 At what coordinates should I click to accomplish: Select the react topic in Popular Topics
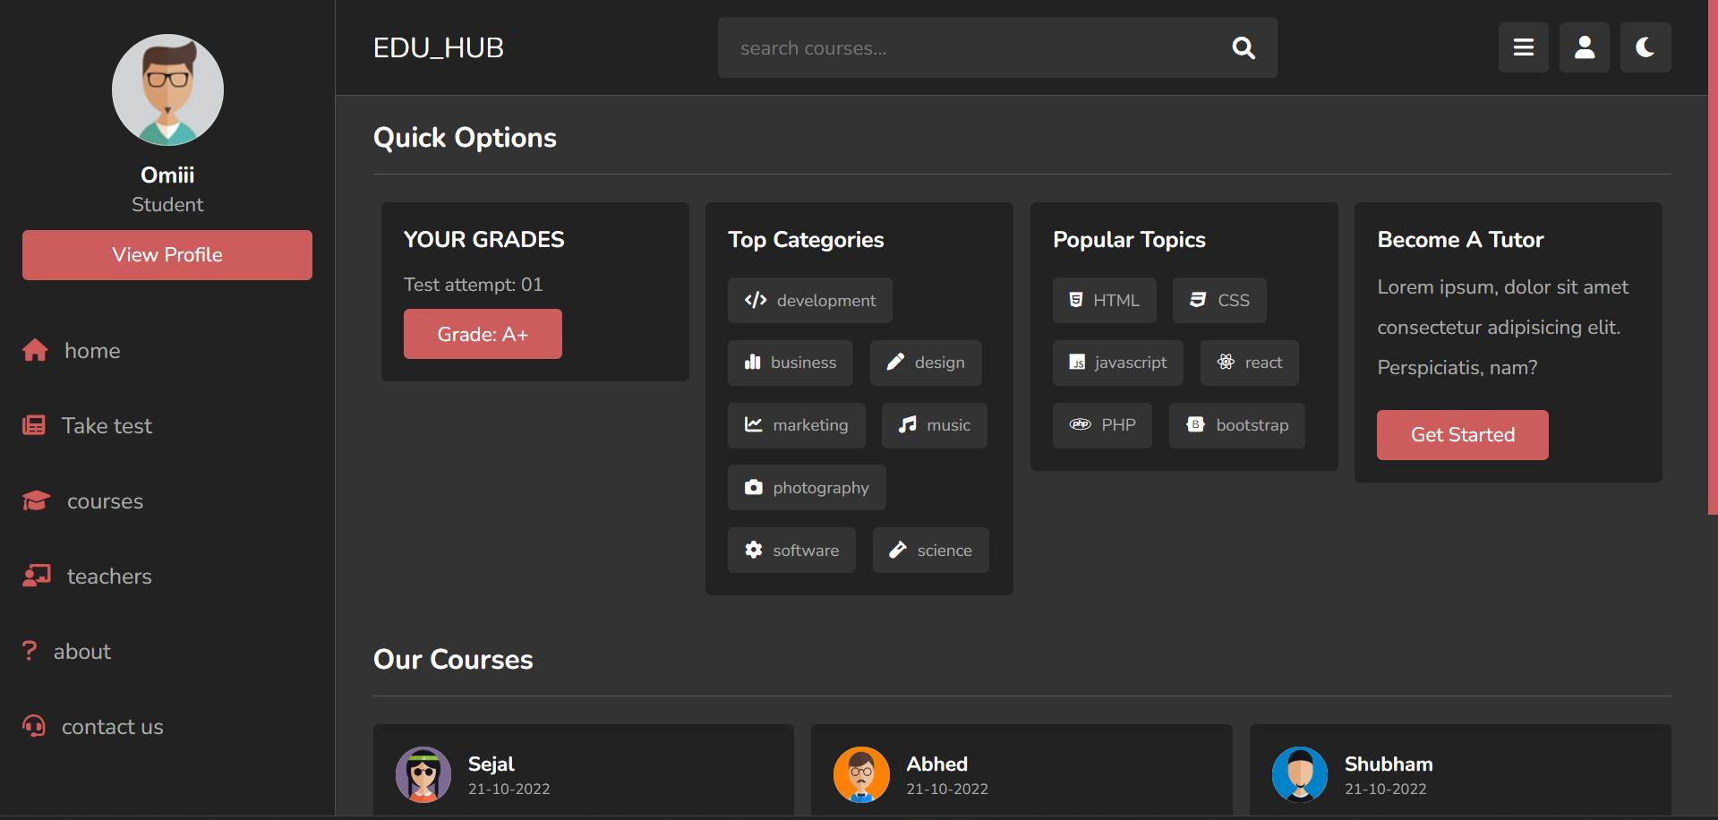pyautogui.click(x=1249, y=363)
